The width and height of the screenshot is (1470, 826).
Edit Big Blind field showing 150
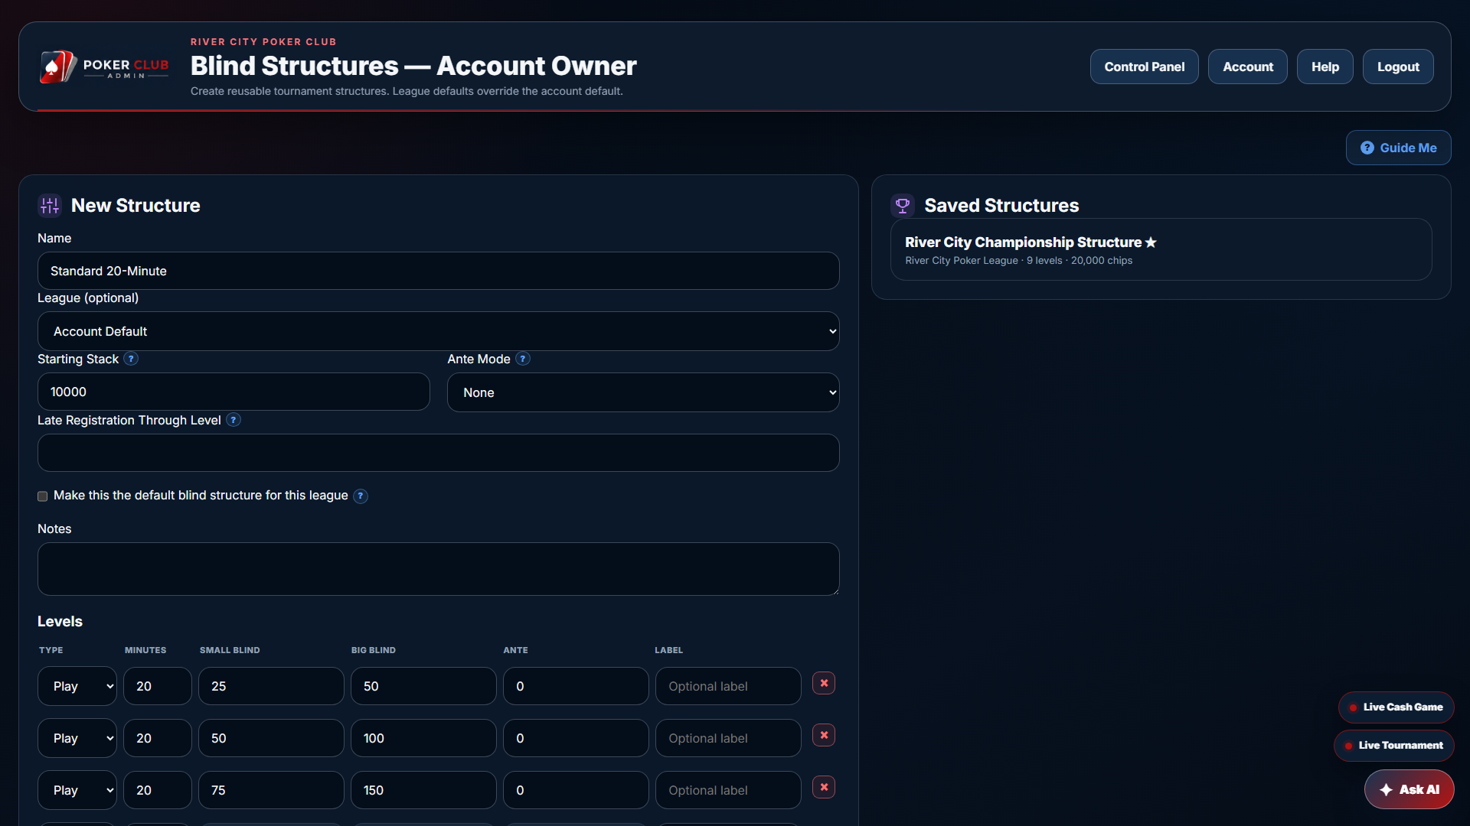point(423,790)
